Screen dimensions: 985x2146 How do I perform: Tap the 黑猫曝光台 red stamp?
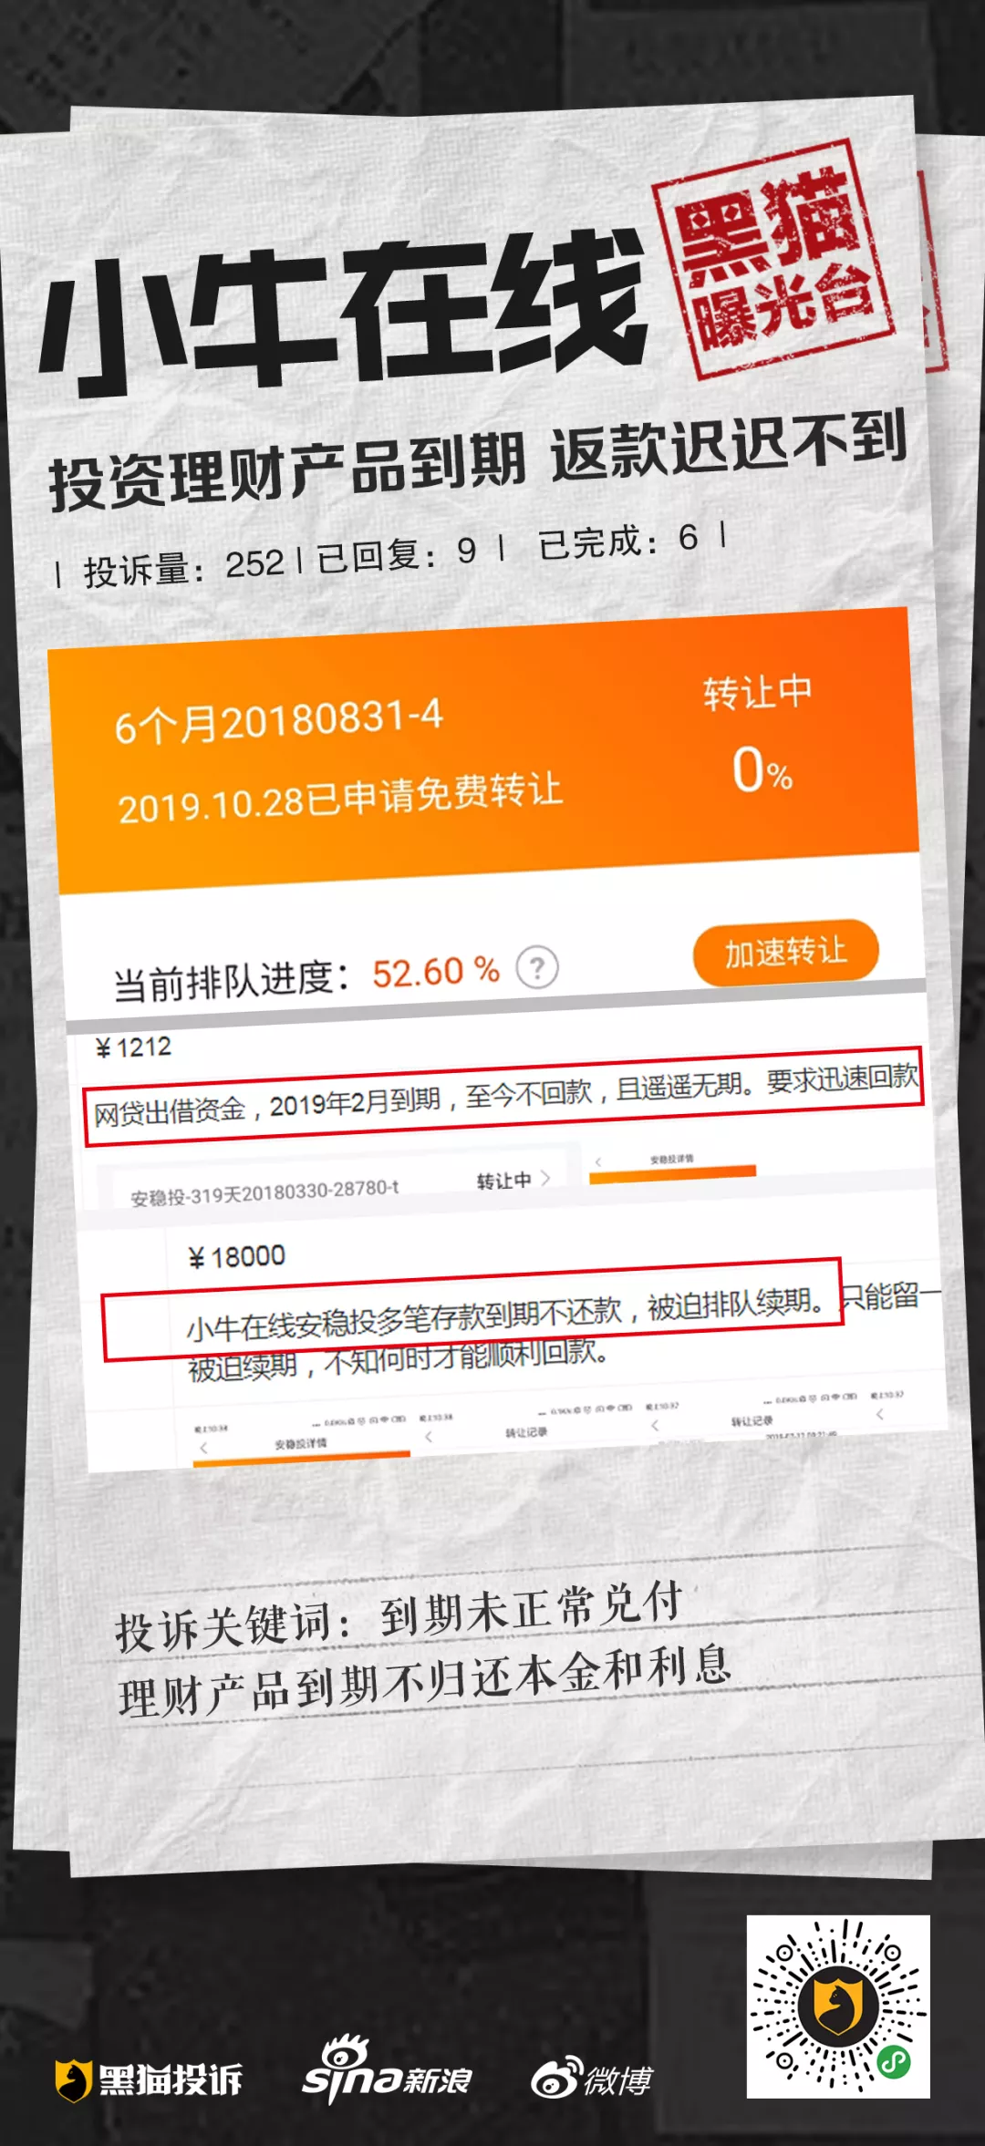tap(773, 259)
